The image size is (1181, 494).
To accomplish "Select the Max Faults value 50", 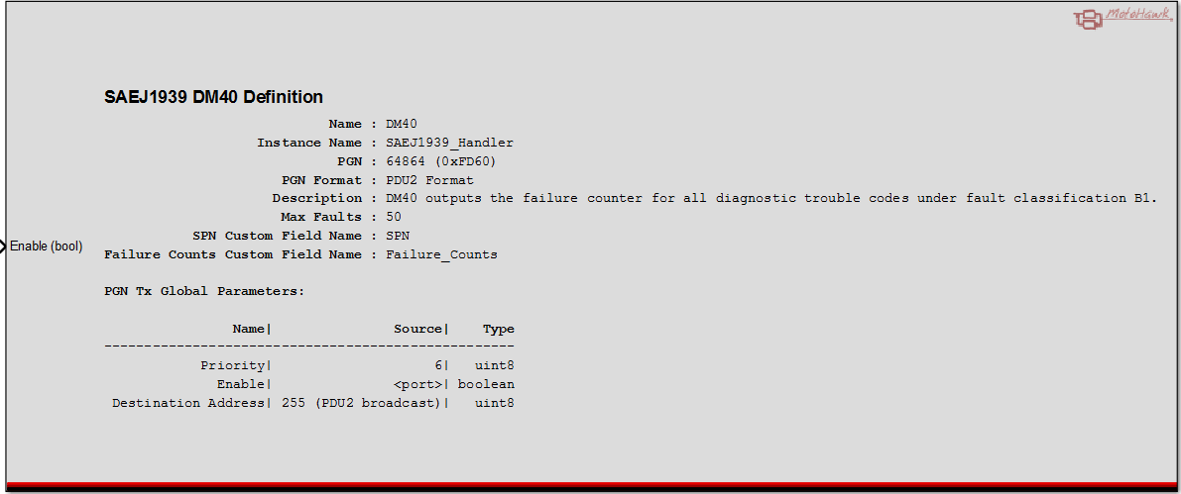I will click(393, 217).
